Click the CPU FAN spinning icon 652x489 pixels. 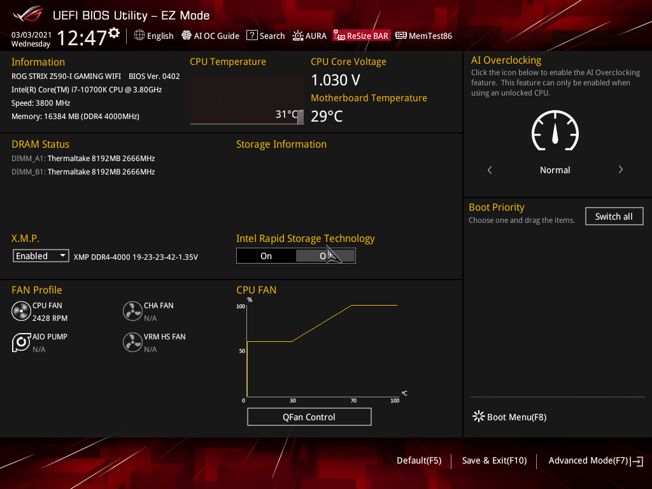pyautogui.click(x=21, y=311)
